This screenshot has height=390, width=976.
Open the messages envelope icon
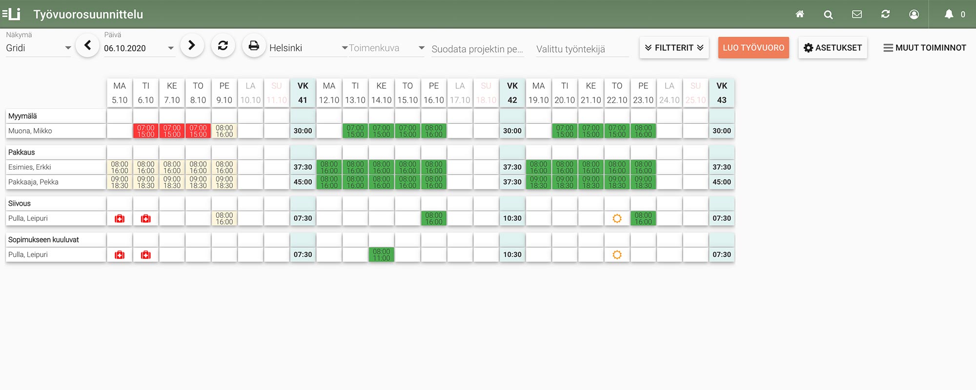pos(856,14)
